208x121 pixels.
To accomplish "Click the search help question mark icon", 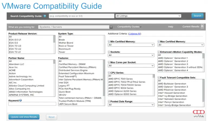I will click(x=45, y=16).
